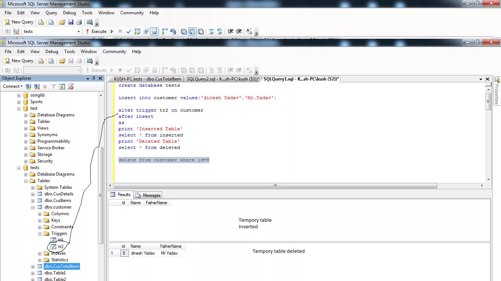The height and width of the screenshot is (281, 501).
Task: Comment out selected lines in the back window
Action: pyautogui.click(x=211, y=31)
